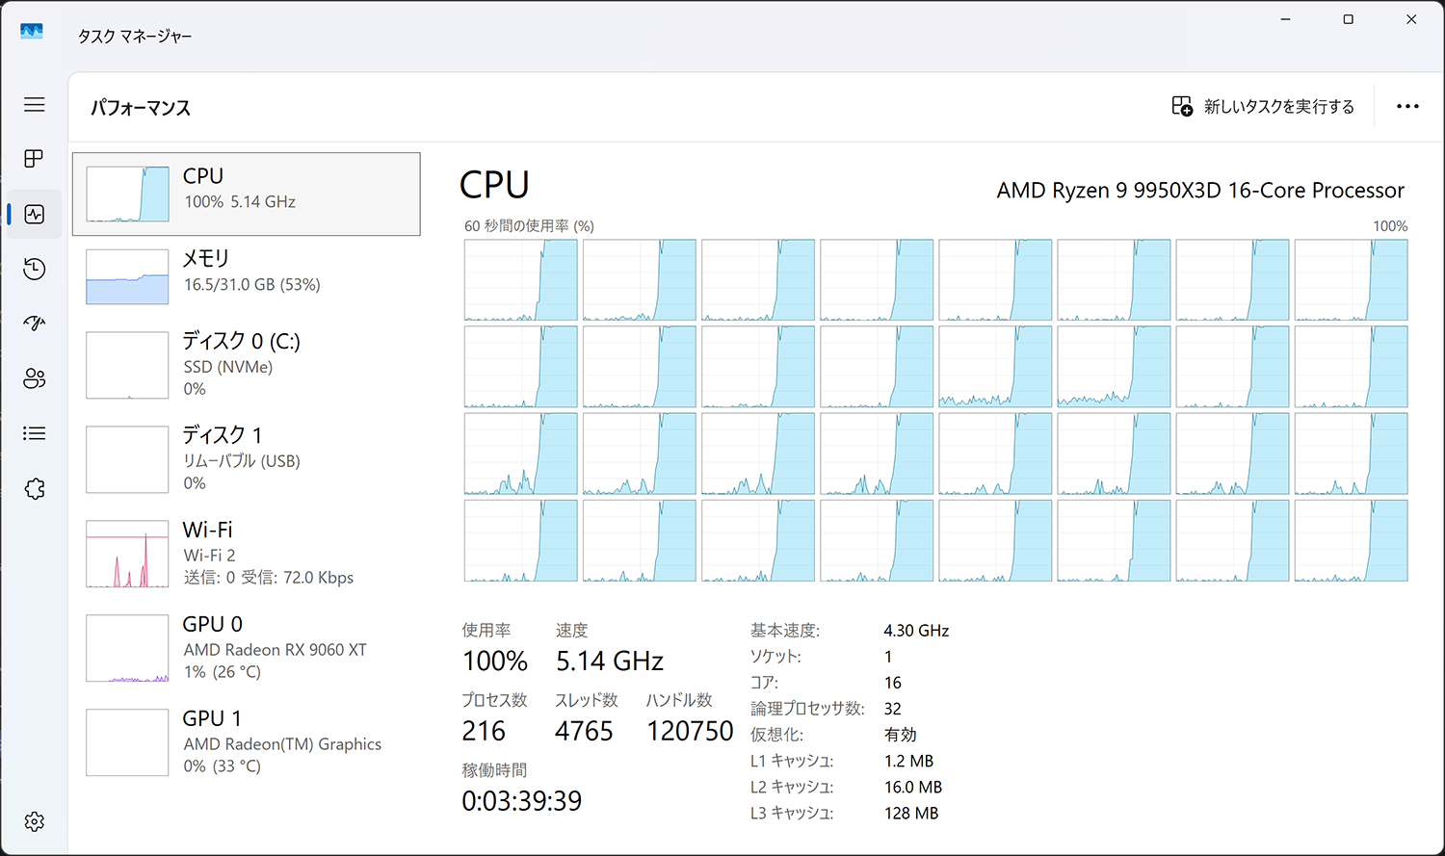Image resolution: width=1445 pixels, height=856 pixels.
Task: Open the hamburger navigation menu
Action: point(35,104)
